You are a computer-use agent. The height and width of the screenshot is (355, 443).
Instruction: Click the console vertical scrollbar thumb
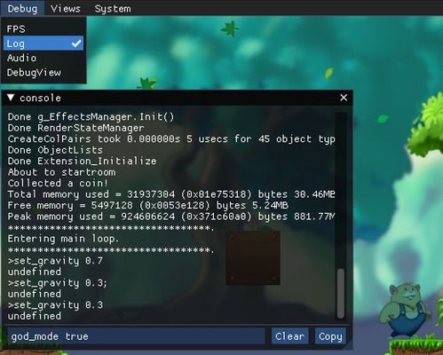click(341, 293)
